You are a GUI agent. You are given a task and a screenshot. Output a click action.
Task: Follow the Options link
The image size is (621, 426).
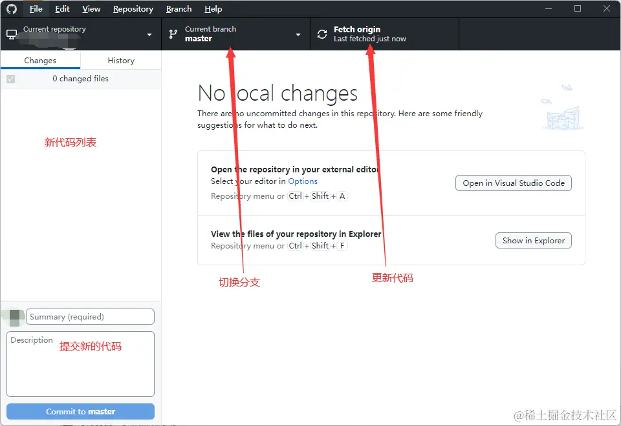click(303, 181)
